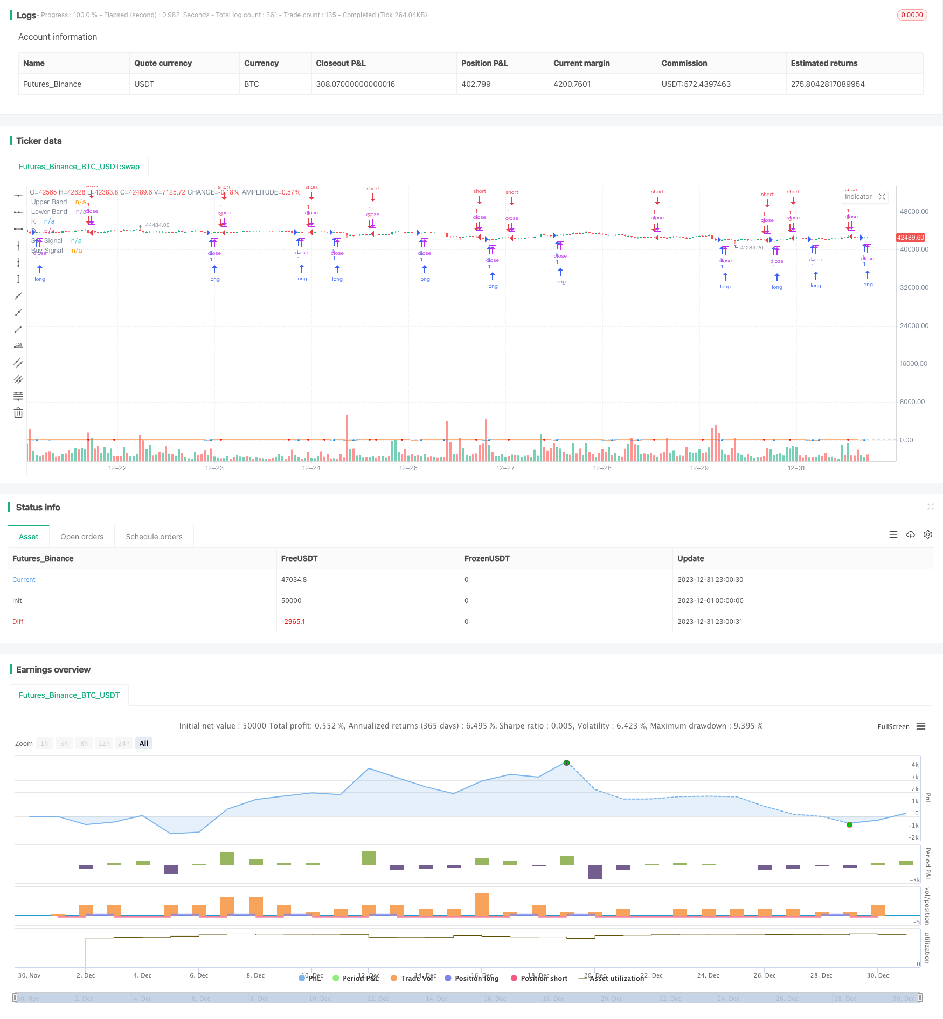Image resolution: width=943 pixels, height=1019 pixels.
Task: Set chart zoom to 8h
Action: click(84, 743)
